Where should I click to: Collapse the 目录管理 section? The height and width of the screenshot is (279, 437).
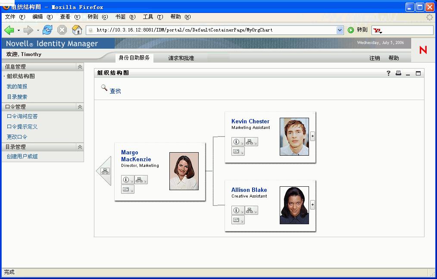pos(80,147)
